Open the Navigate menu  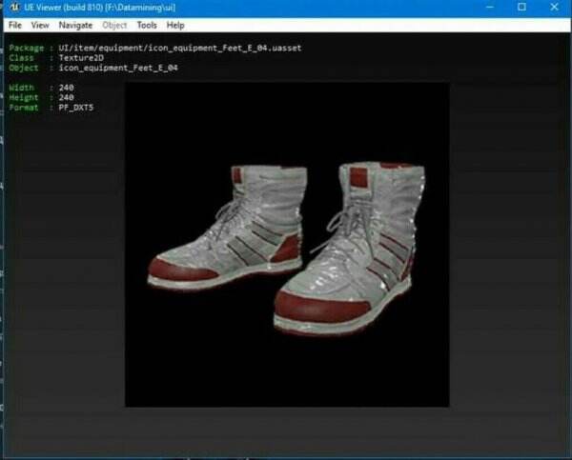(x=75, y=25)
